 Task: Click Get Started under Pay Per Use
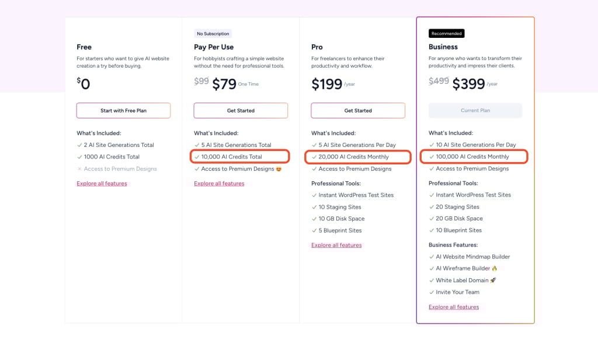click(241, 110)
